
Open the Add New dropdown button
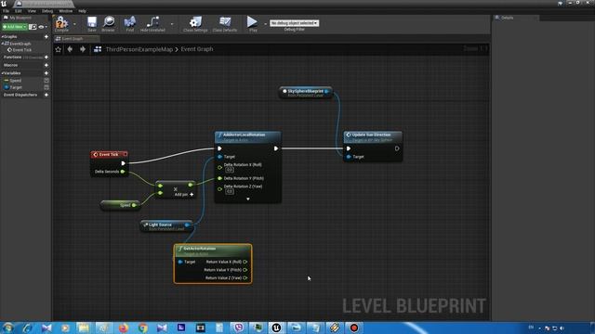15,27
